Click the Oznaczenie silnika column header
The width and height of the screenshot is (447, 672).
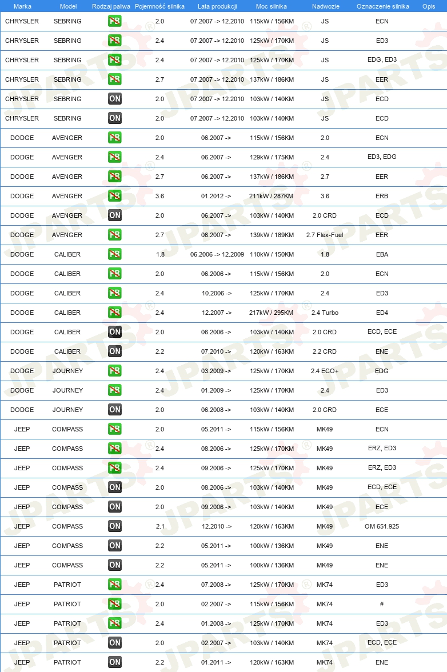pos(383,6)
